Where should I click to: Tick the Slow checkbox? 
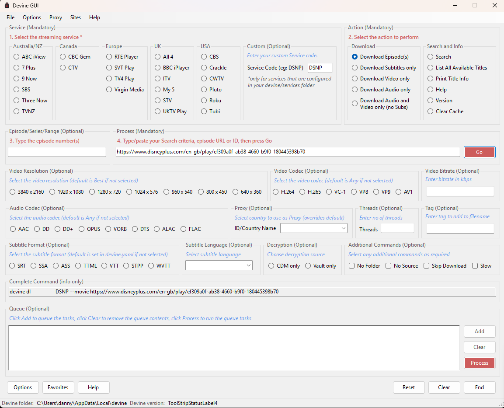click(x=482, y=265)
